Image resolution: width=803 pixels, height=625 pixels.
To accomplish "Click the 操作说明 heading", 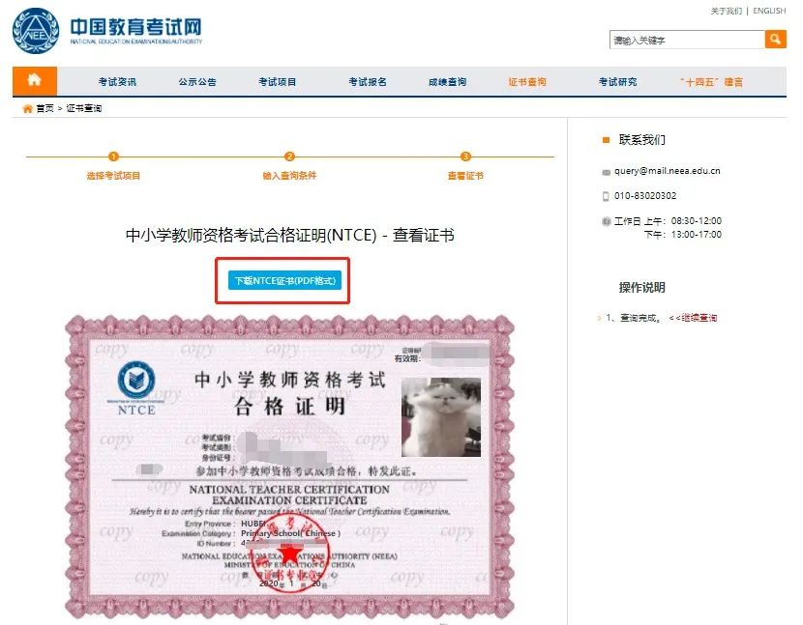I will click(x=641, y=288).
